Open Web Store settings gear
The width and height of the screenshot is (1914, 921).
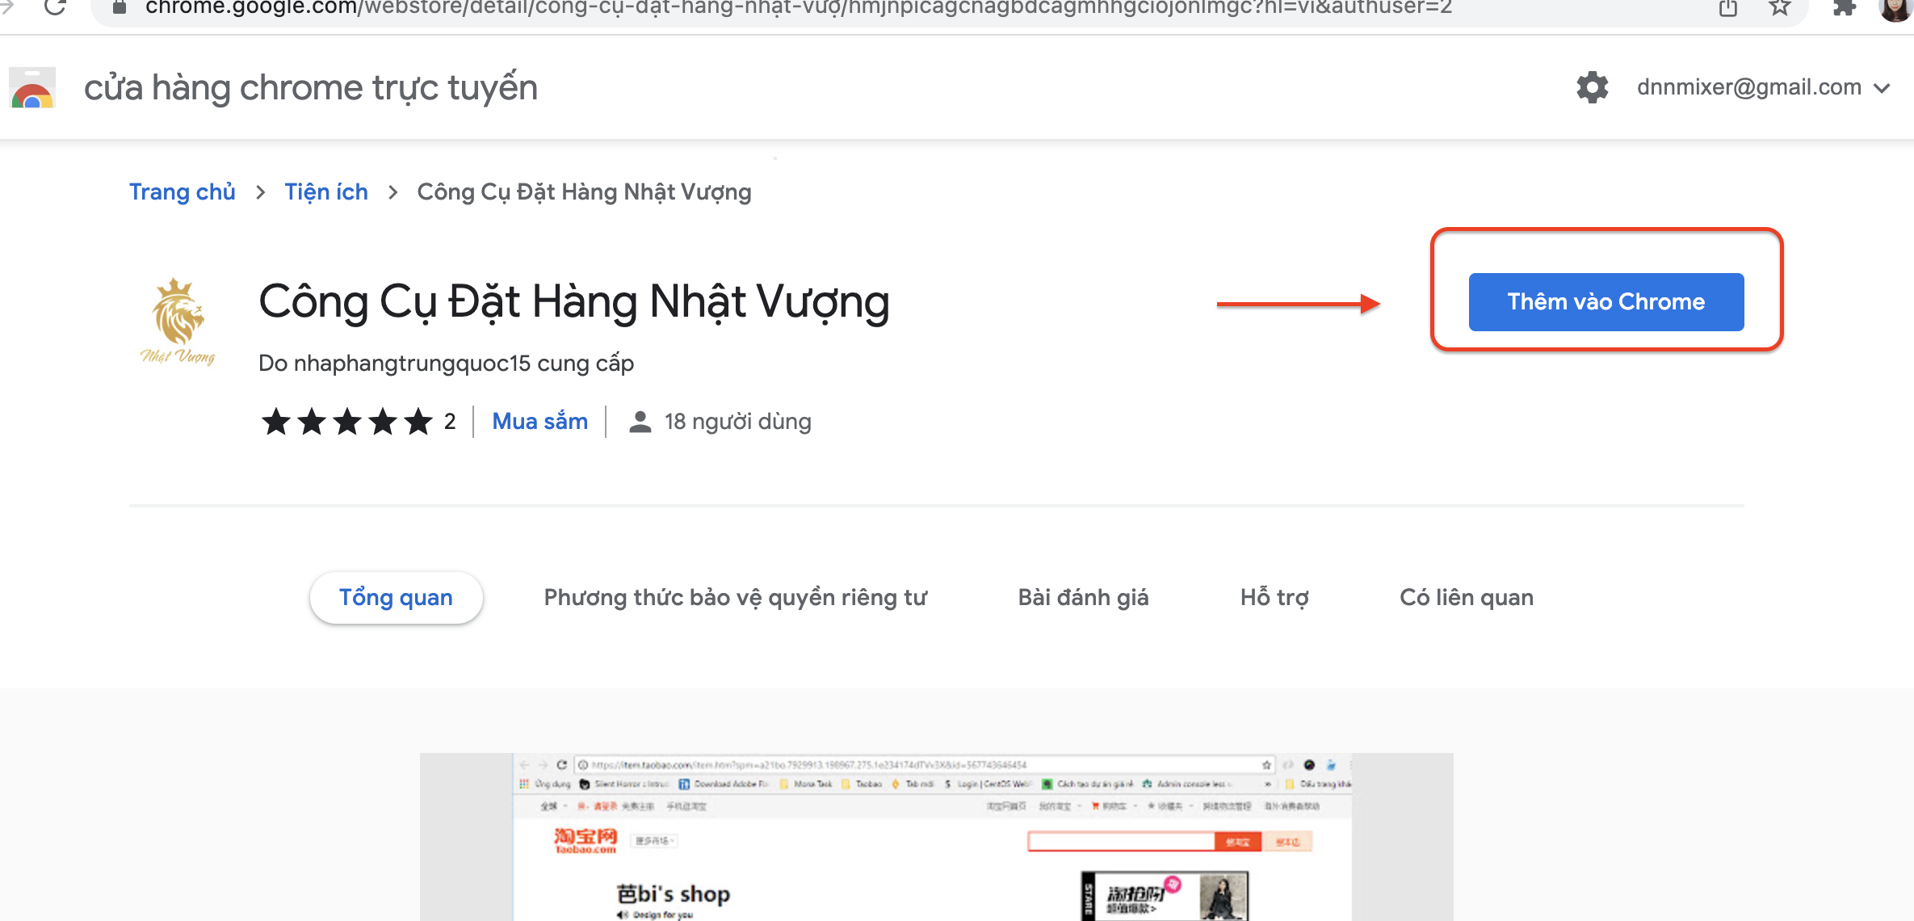1592,87
